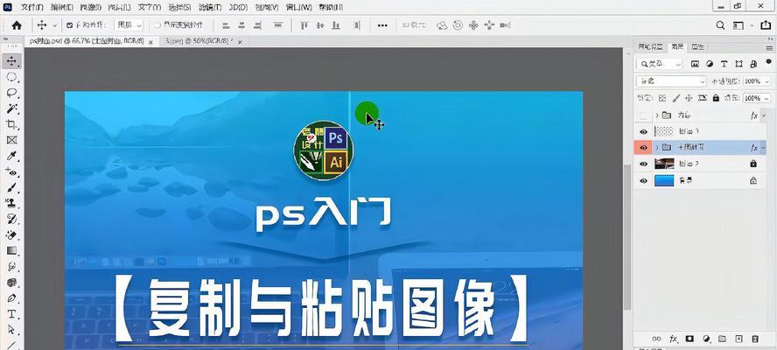Select the Gradient tool
777x350 pixels.
pyautogui.click(x=11, y=251)
